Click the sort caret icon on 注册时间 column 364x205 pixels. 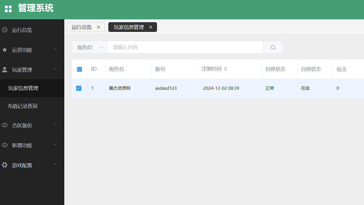pyautogui.click(x=226, y=69)
